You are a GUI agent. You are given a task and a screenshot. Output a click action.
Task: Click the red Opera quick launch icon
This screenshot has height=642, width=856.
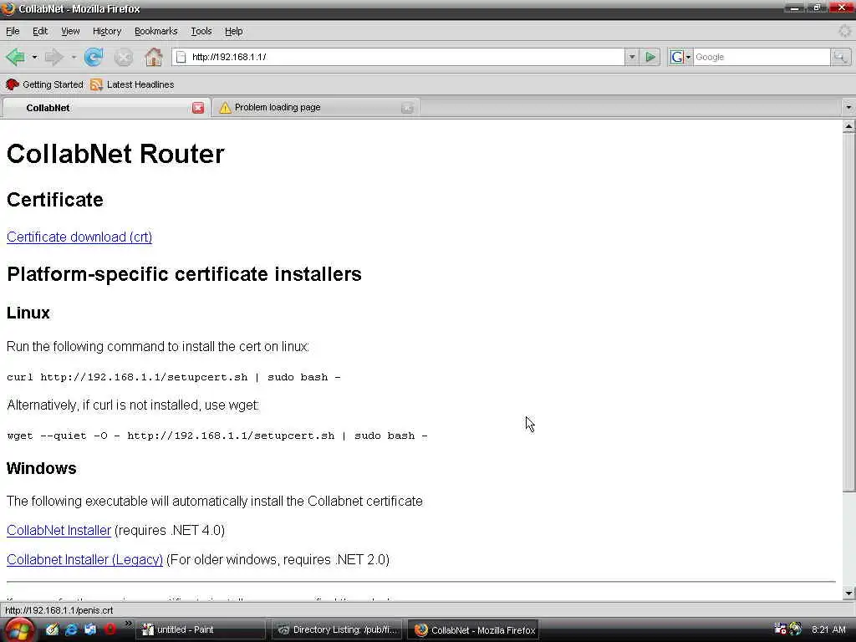pos(110,629)
